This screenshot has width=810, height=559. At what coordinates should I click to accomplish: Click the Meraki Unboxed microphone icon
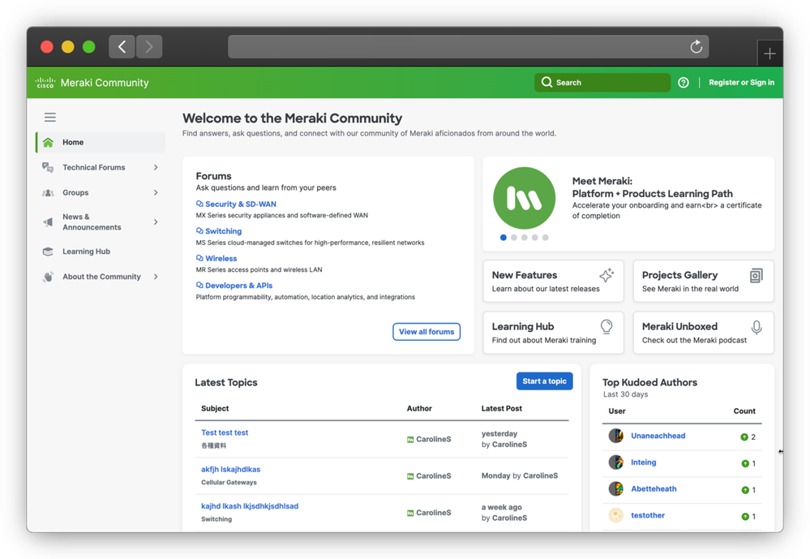(756, 329)
